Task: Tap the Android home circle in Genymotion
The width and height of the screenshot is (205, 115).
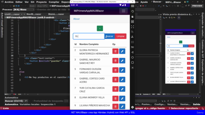Action: [x=132, y=57]
